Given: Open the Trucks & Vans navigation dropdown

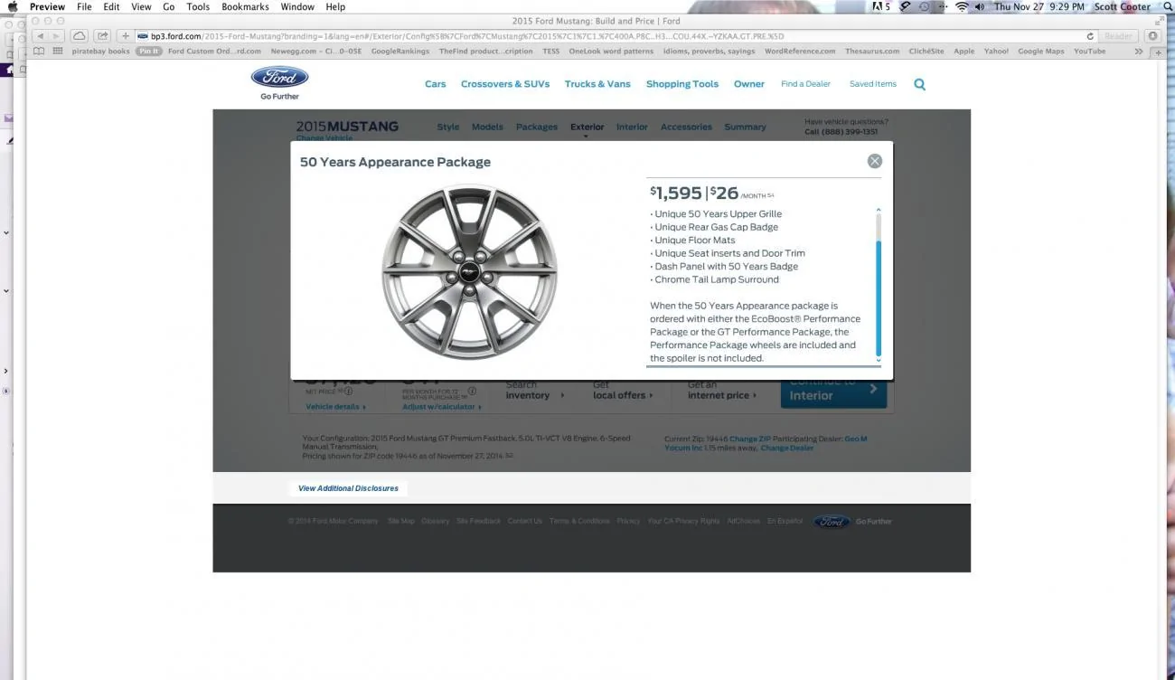Looking at the screenshot, I should pos(597,84).
